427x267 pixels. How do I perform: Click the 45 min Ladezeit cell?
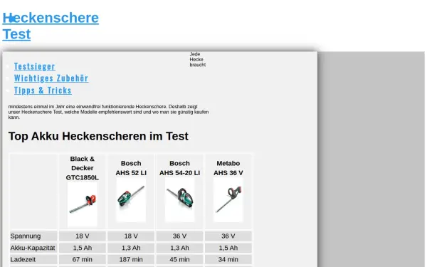point(180,259)
